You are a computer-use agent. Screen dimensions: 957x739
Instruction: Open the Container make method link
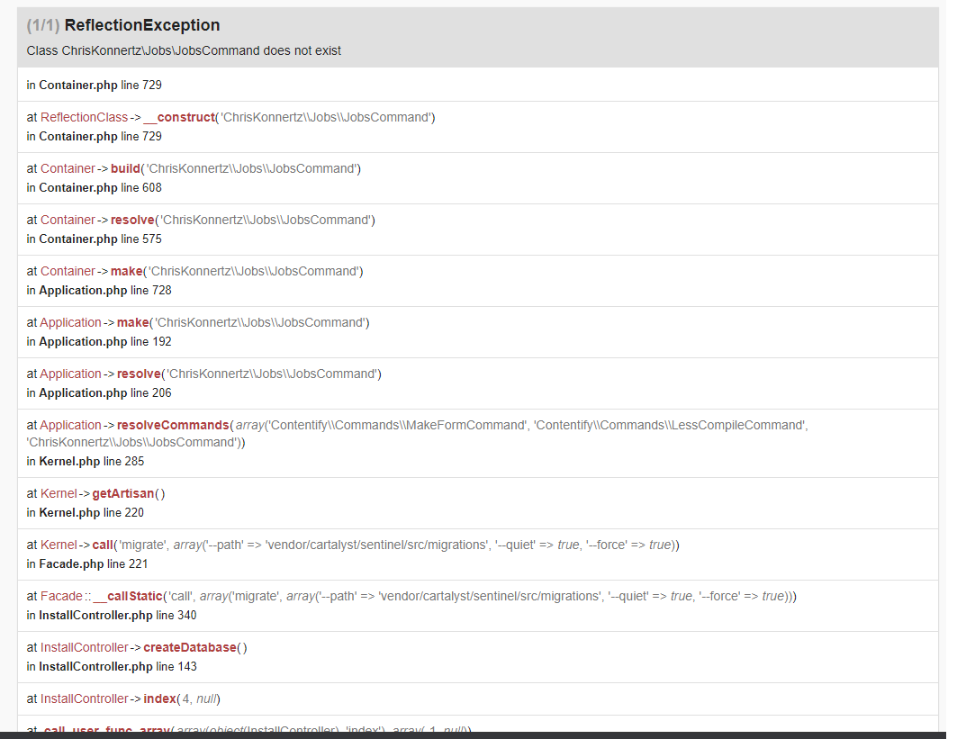[126, 270]
